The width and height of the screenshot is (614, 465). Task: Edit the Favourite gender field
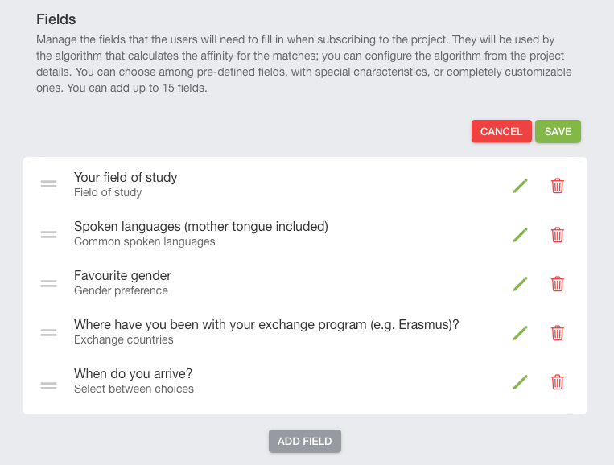pos(521,284)
